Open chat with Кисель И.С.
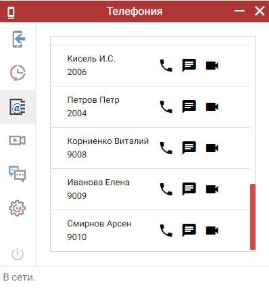Viewport: 269px width, 288px height. (189, 66)
